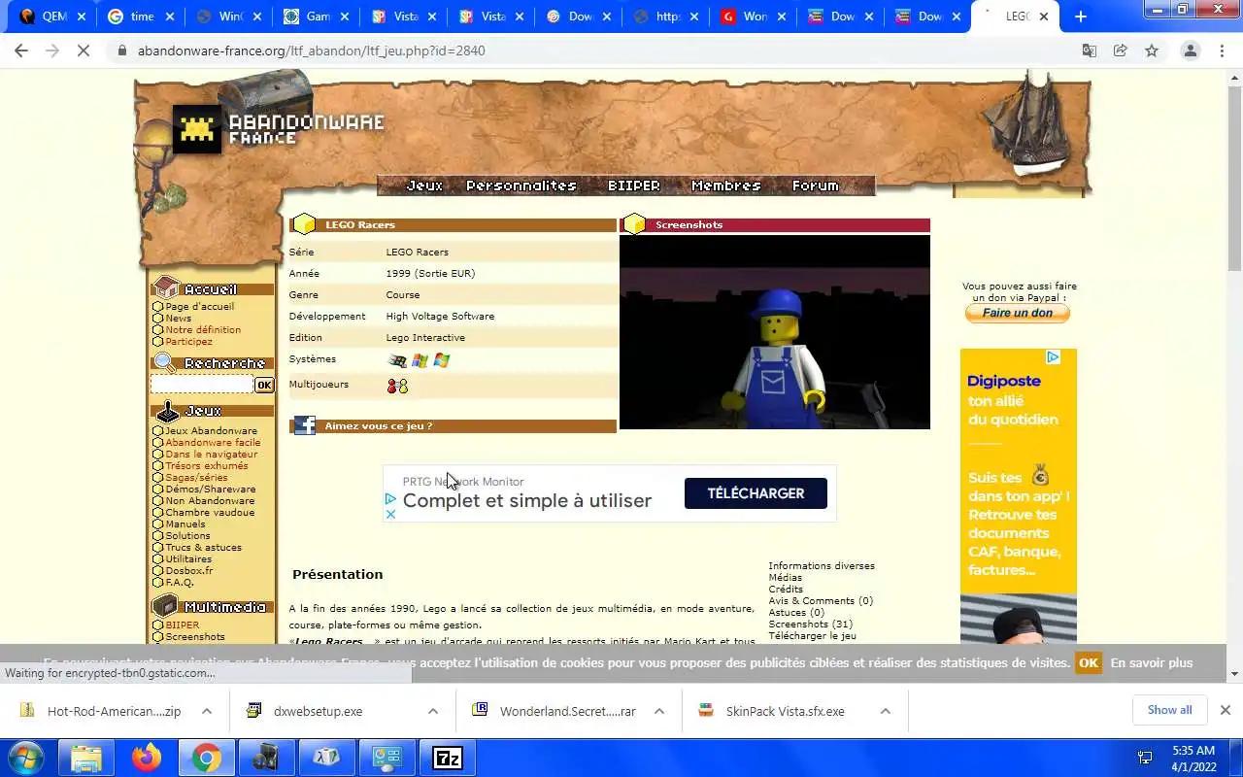Click the Chrome taskbar icon
This screenshot has width=1243, height=777.
pyautogui.click(x=206, y=758)
